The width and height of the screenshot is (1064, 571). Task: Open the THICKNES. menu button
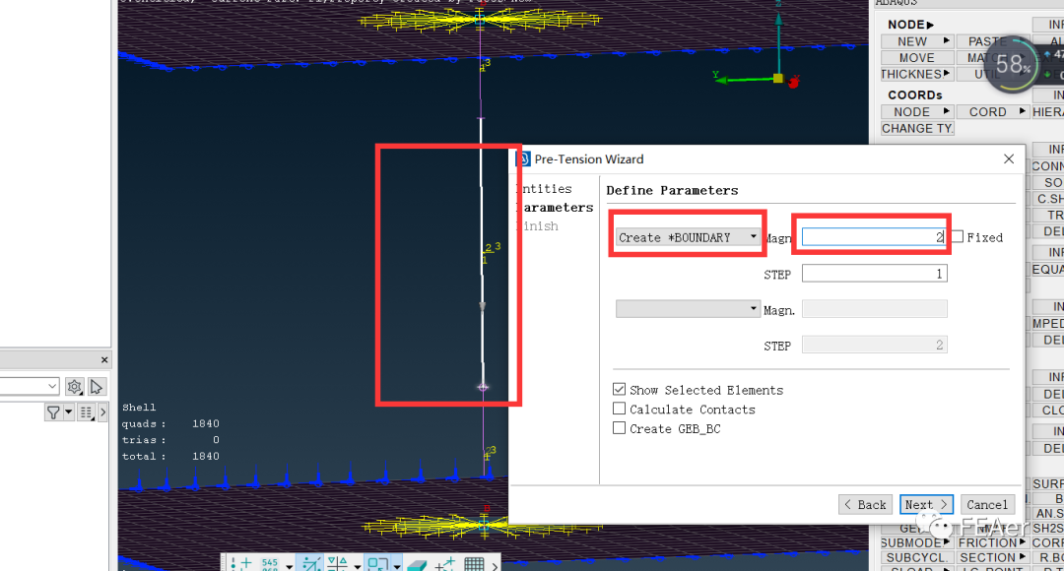917,74
